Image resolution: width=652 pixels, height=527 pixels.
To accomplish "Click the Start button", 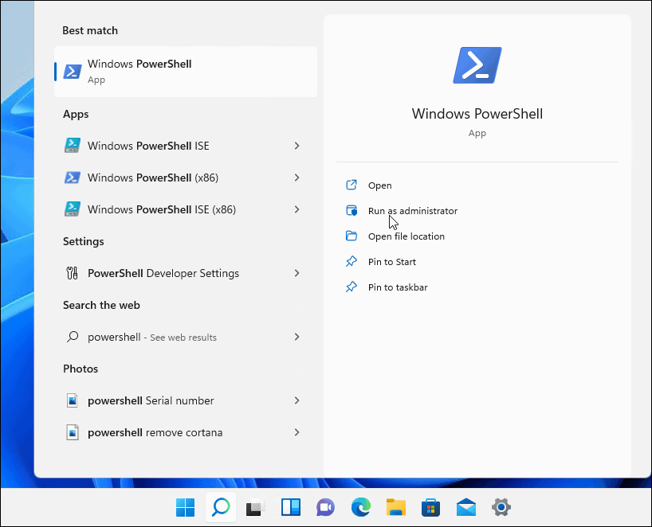I will (x=185, y=507).
